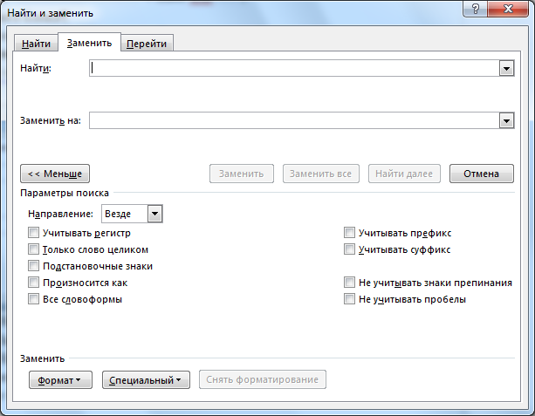Image resolution: width=535 pixels, height=416 pixels.
Task: Click the Найти далее button
Action: pos(404,174)
